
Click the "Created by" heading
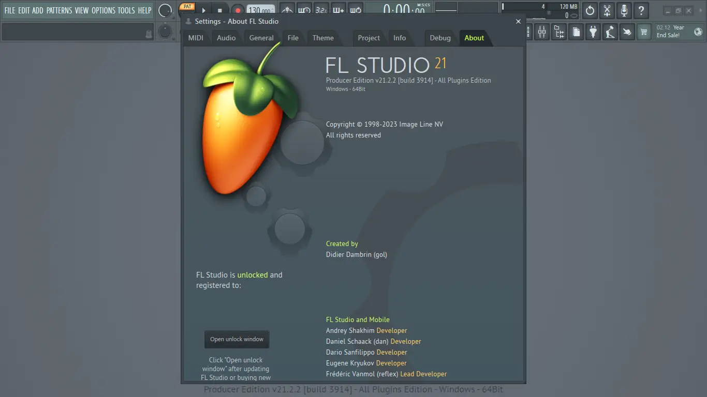pyautogui.click(x=342, y=243)
